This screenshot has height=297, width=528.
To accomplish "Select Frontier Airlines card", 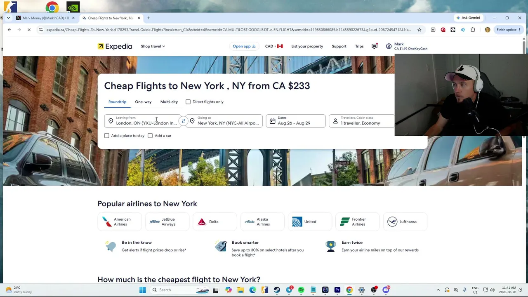I will (357, 222).
